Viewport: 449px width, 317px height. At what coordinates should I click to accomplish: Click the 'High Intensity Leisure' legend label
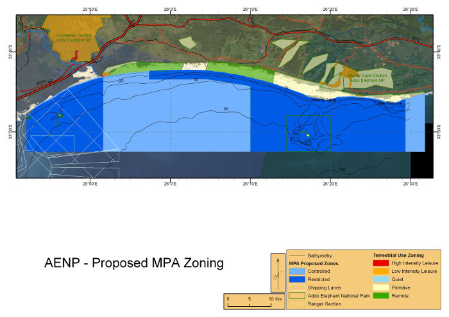tap(415, 263)
